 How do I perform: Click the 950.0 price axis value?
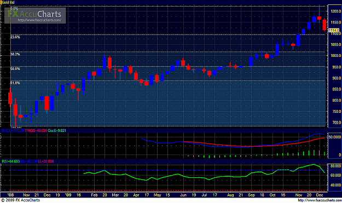[337, 67]
